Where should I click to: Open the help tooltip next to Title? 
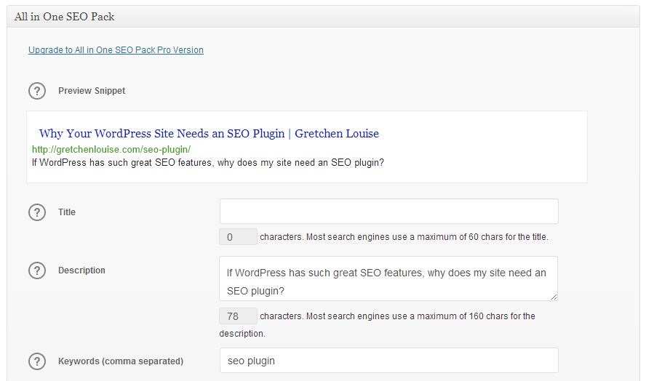37,212
